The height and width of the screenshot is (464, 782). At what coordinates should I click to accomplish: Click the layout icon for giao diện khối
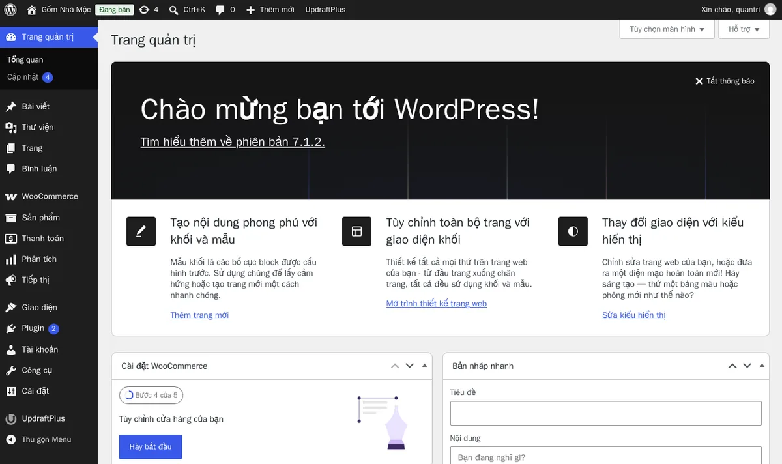tap(356, 231)
